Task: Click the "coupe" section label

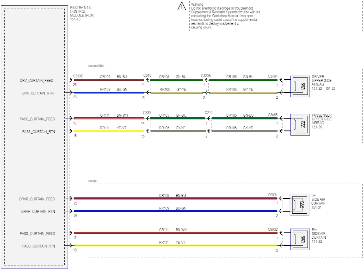Action: tap(93, 181)
